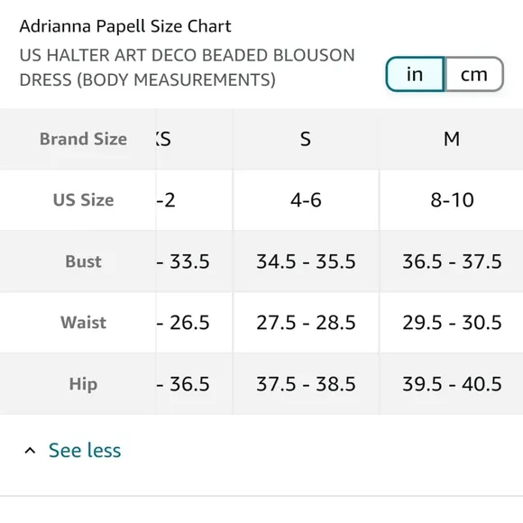Click the partially hidden XS column header
Screen dimensions: 523x523
coord(164,139)
